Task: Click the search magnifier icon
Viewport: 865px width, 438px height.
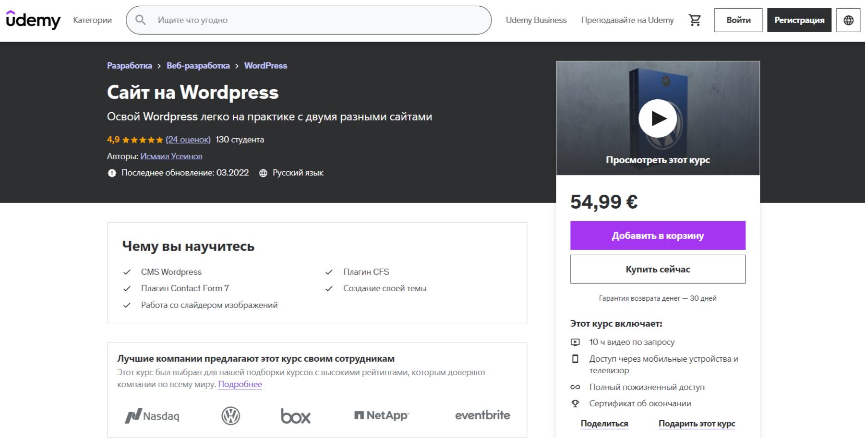Action: [x=140, y=20]
